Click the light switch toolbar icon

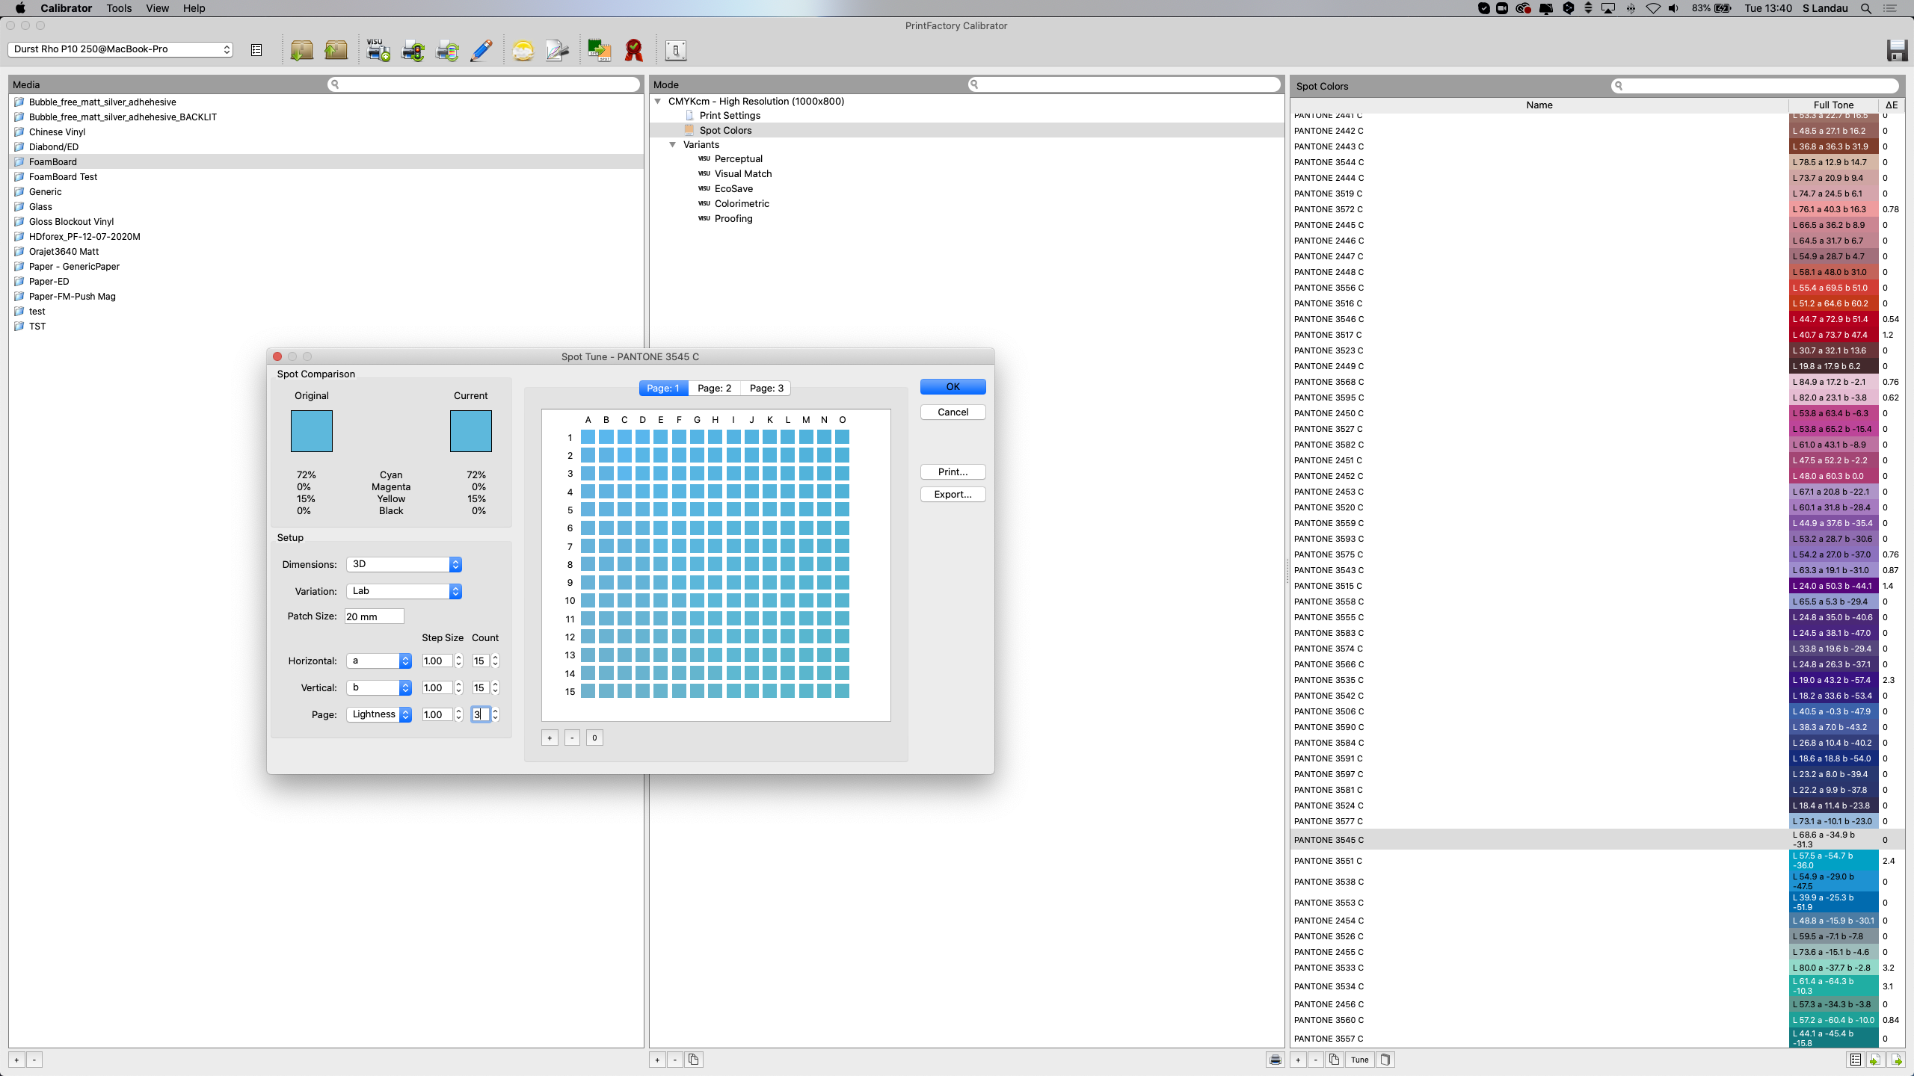tap(676, 50)
